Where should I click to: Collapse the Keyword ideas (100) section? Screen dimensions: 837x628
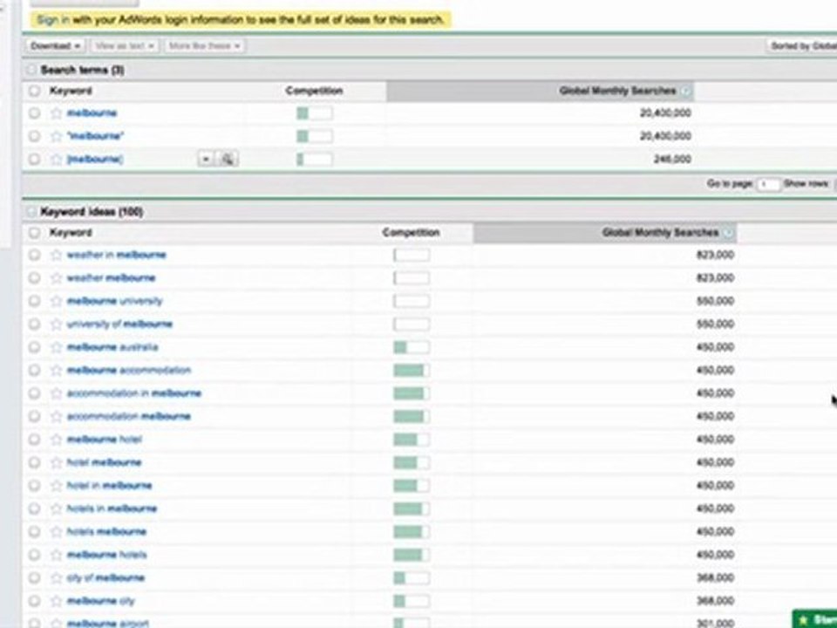tap(31, 212)
